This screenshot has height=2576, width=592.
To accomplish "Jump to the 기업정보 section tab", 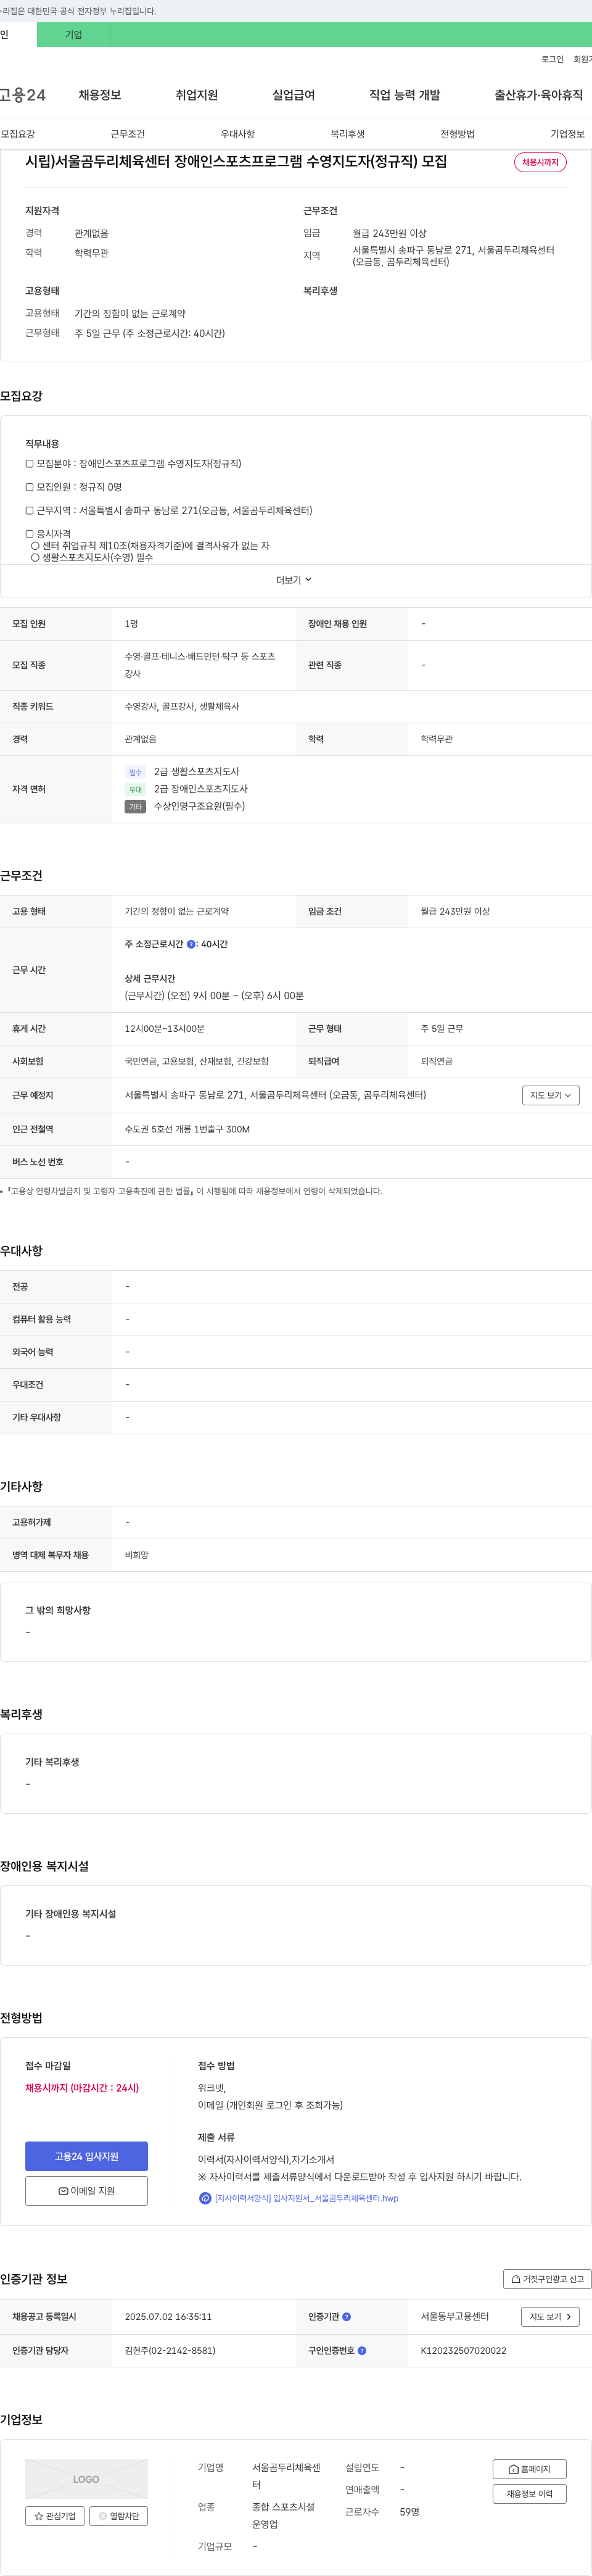I will [x=568, y=134].
